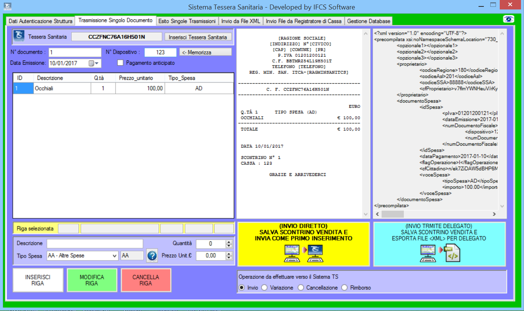The height and width of the screenshot is (311, 524).
Task: Click the XML panel scroll left arrow
Action: (x=377, y=214)
